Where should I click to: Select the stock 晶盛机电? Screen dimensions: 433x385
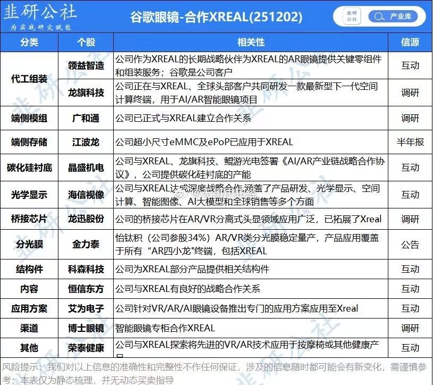86,168
